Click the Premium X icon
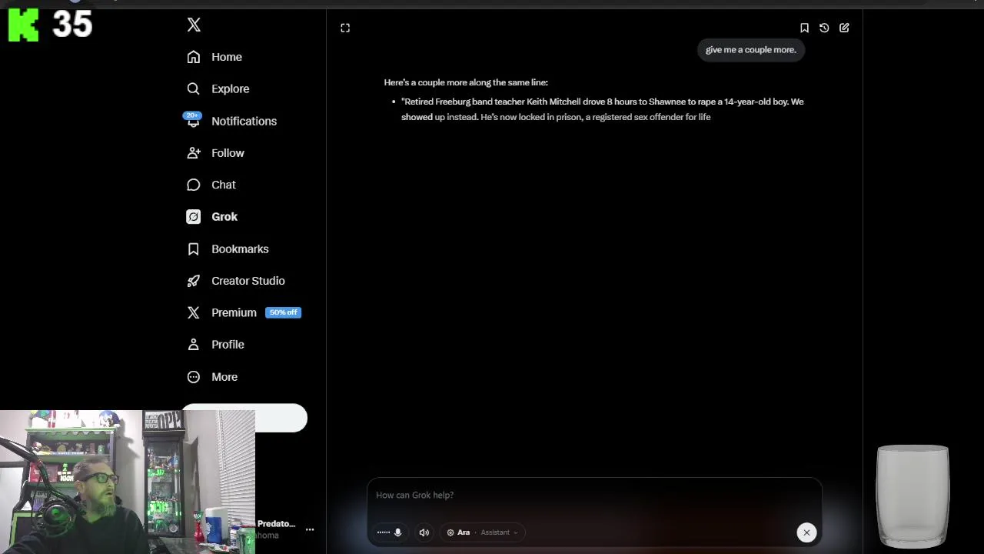The image size is (984, 554). (x=194, y=313)
